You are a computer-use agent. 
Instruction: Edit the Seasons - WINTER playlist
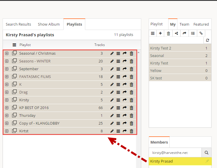click(112, 61)
